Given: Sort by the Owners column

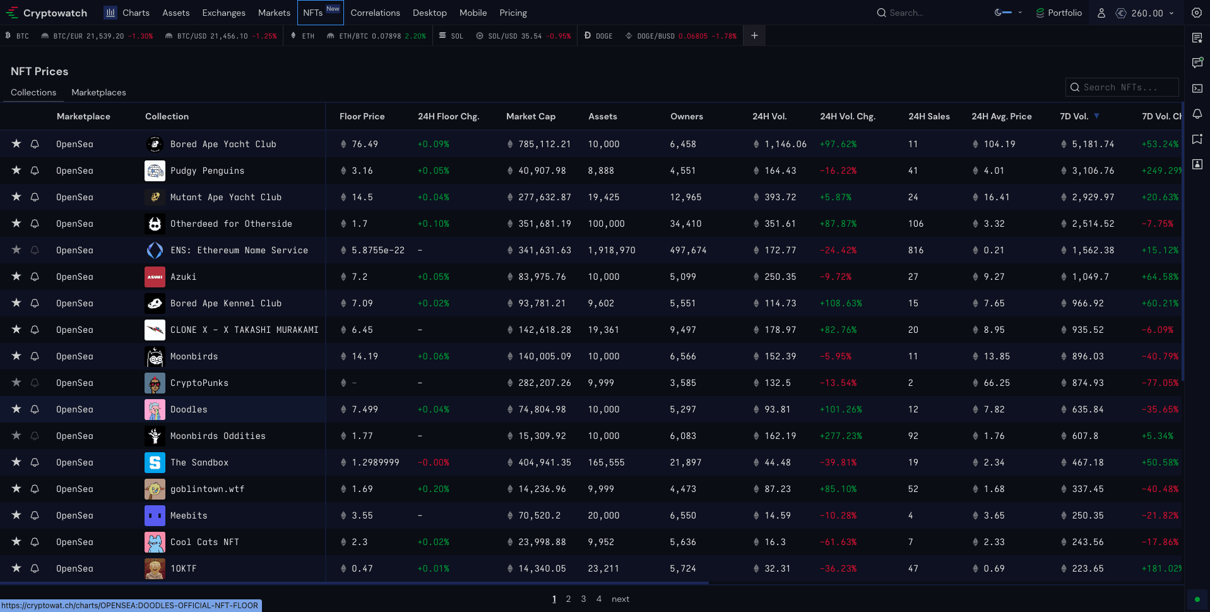Looking at the screenshot, I should coord(687,116).
